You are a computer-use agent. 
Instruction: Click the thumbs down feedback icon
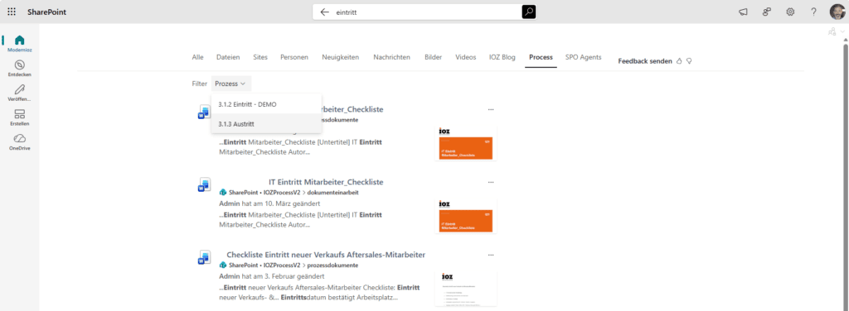click(x=689, y=61)
